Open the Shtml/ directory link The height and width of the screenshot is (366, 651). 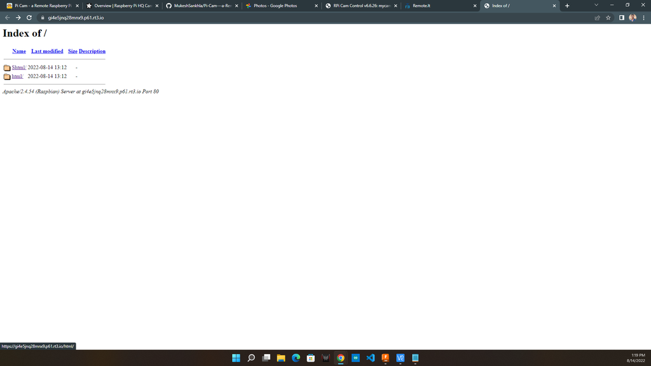18,67
